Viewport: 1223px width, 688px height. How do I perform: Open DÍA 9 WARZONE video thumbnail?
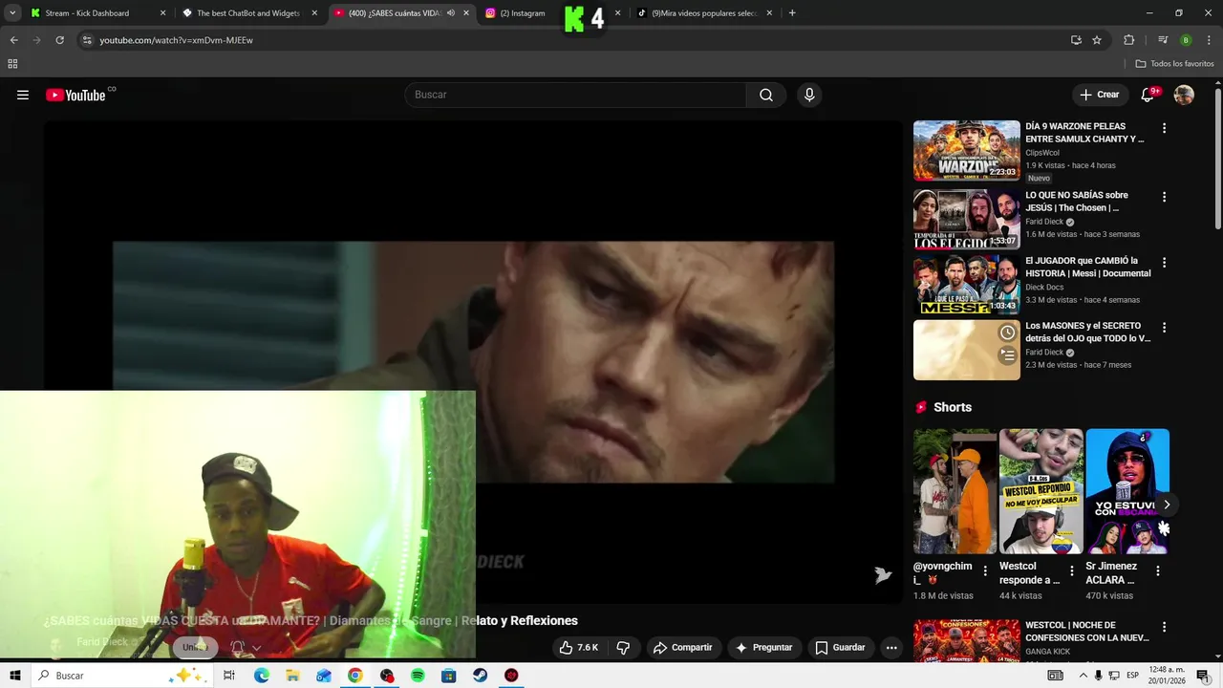click(967, 150)
